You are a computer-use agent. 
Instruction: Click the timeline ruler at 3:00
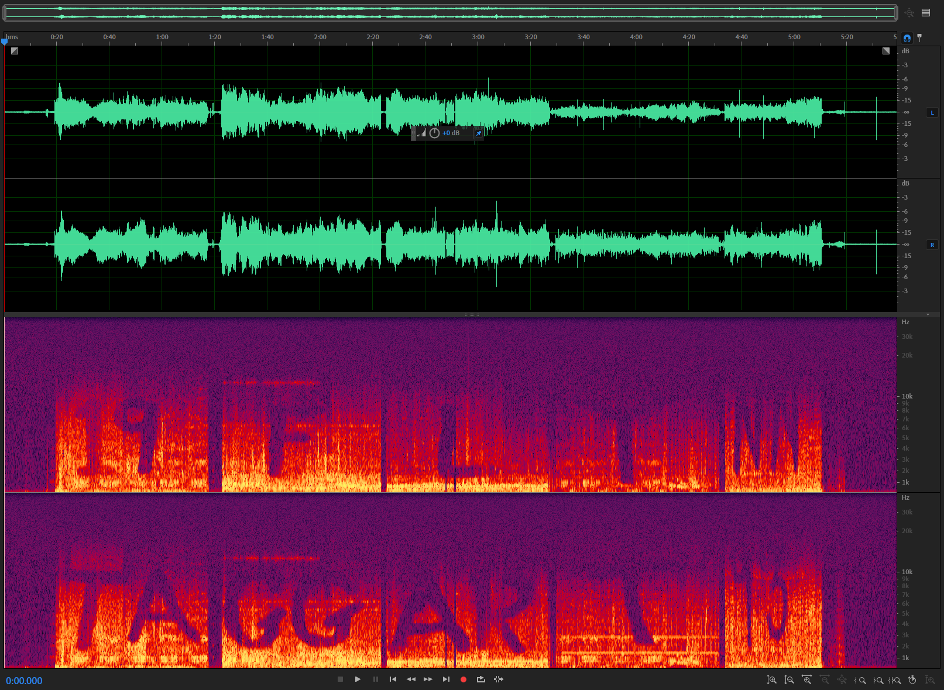coord(478,38)
